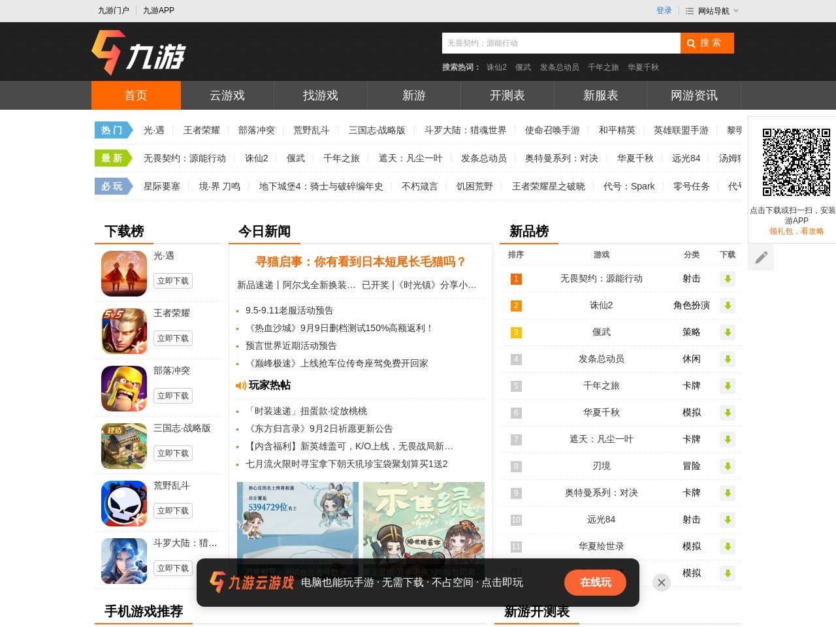Click 已开奖丨《时光镇》分享小 subheadline

[x=419, y=285]
